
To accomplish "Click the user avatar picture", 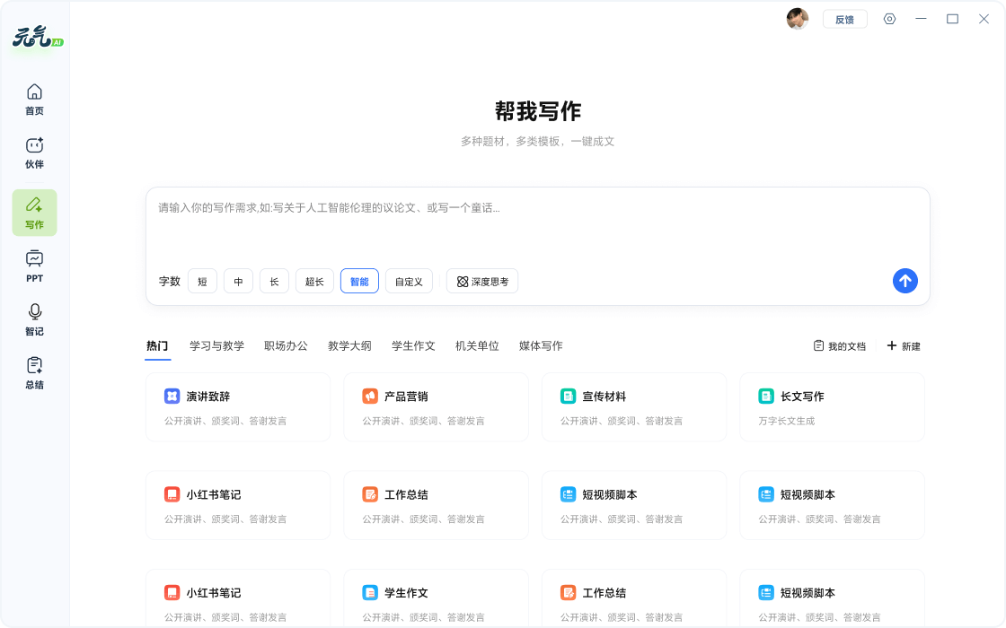I will point(797,19).
